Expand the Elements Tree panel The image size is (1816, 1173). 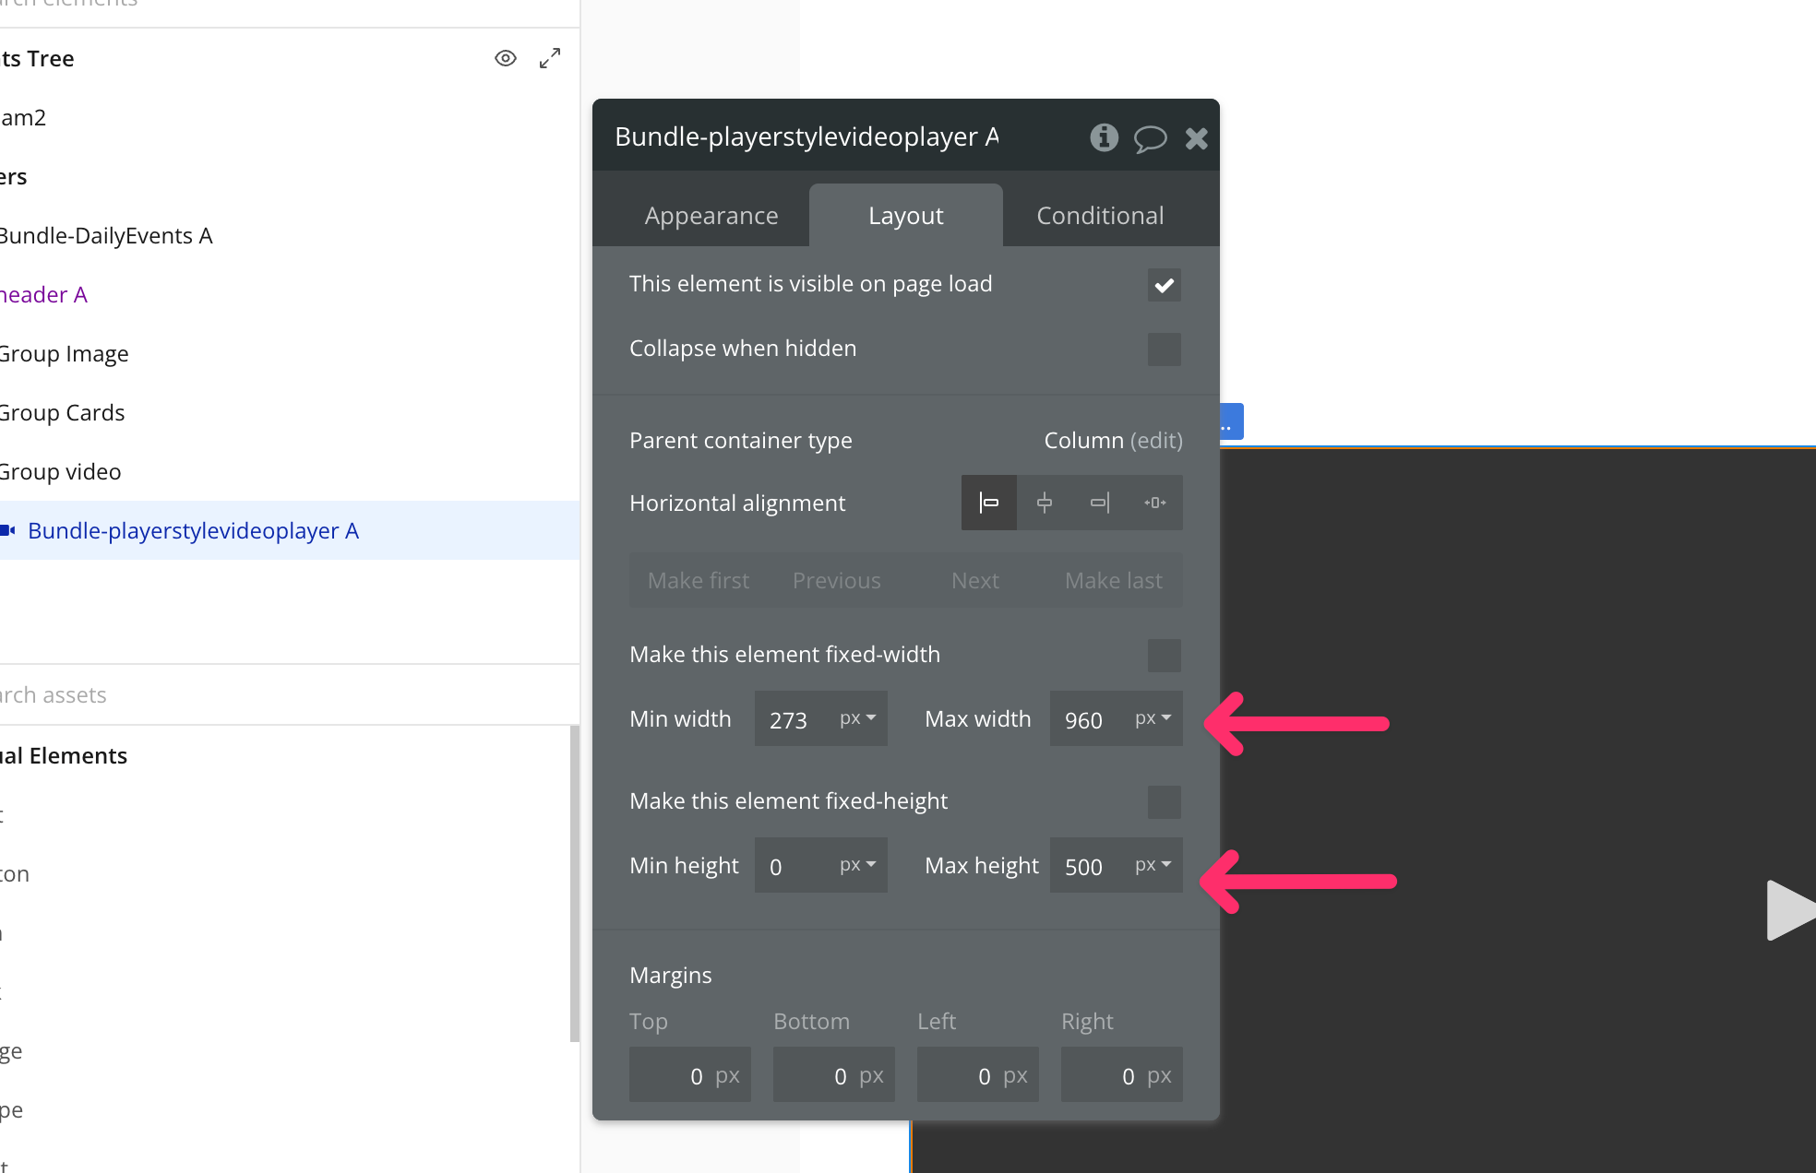click(550, 58)
